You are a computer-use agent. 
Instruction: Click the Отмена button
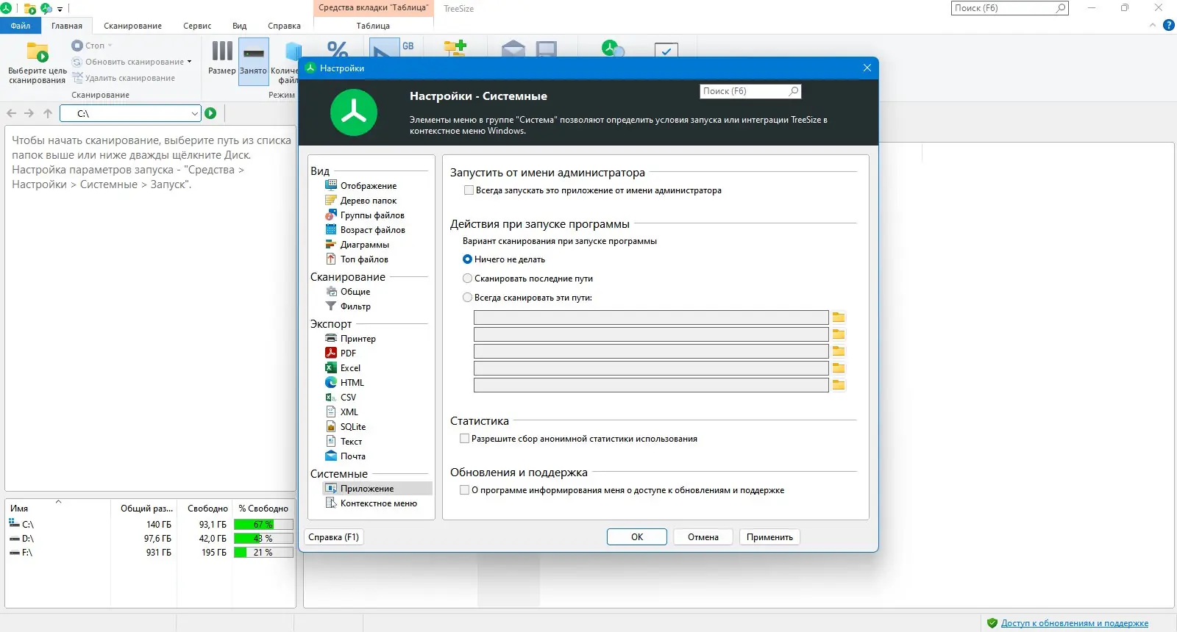(703, 537)
